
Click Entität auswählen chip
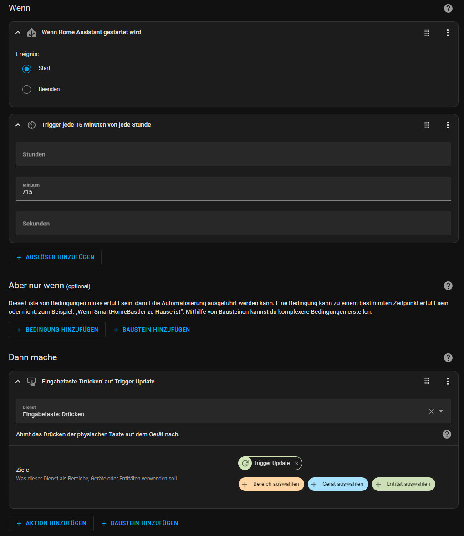coord(403,484)
